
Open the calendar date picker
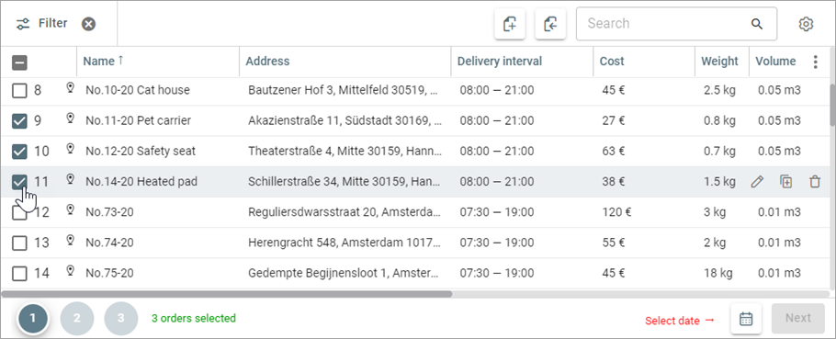(x=746, y=319)
